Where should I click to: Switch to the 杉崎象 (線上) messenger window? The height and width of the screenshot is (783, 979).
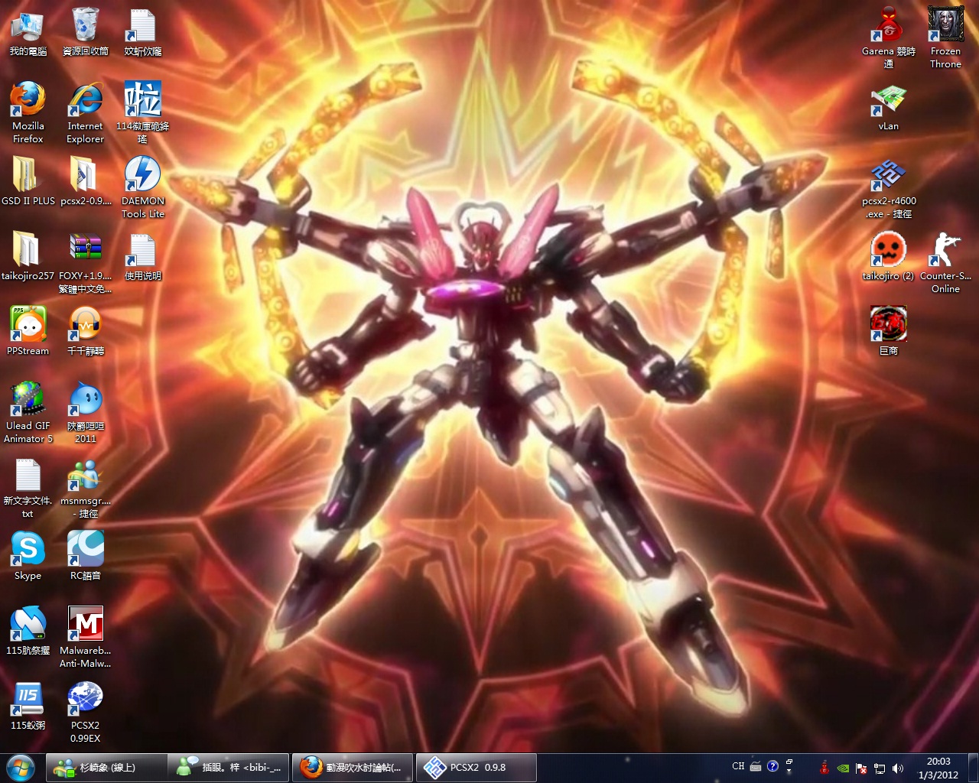(106, 768)
